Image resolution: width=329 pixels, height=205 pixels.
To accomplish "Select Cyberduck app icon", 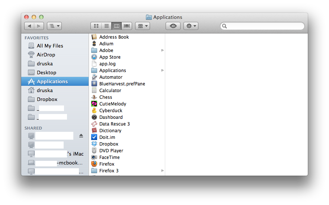I will tap(94, 110).
